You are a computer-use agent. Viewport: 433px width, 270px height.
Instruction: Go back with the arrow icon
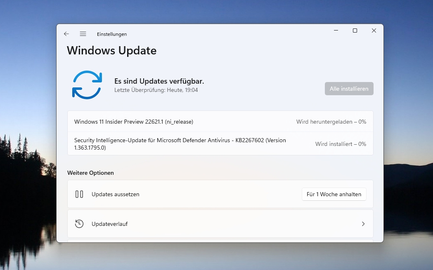[66, 34]
